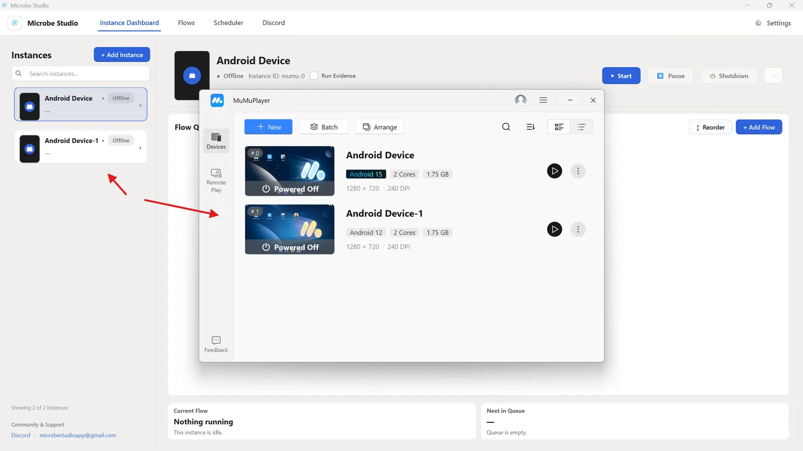Select Android Device instance in sidebar

click(80, 104)
